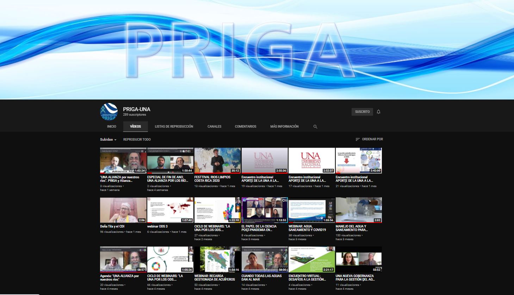Image resolution: width=514 pixels, height=295 pixels.
Task: Click the Agenda: "UNA-ALIANZA por nuestros ríos" title
Action: coord(119,278)
